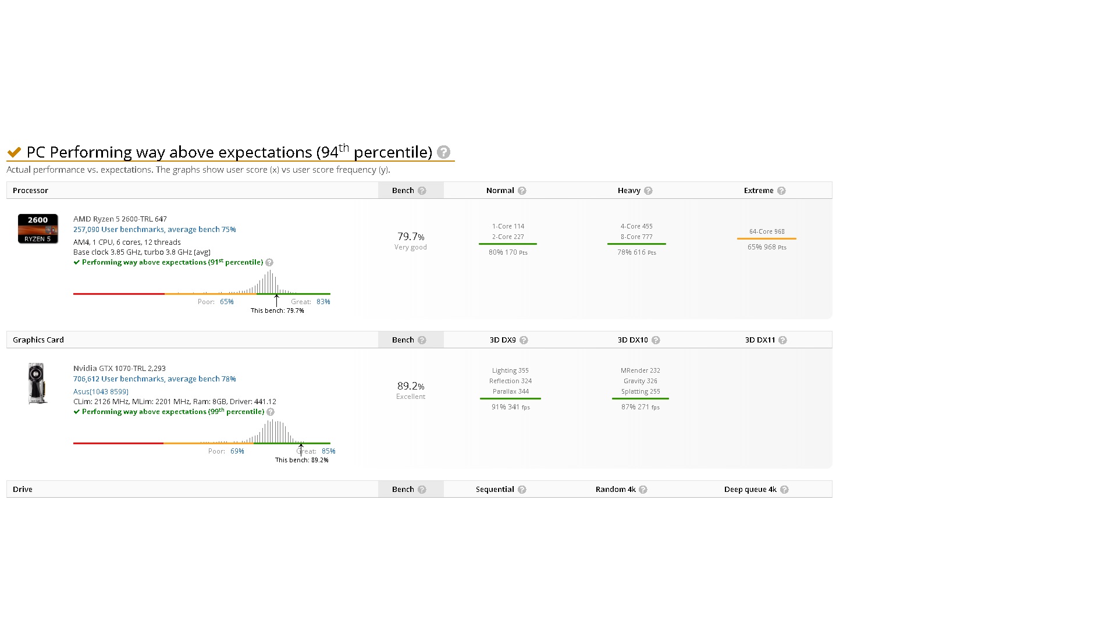The height and width of the screenshot is (628, 1117).
Task: Click the 3D DX10 help icon
Action: (656, 340)
